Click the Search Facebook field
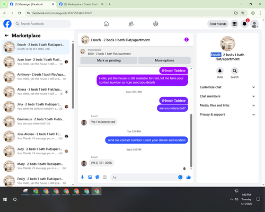Viewport: 265px width, 212px height. [42, 24]
